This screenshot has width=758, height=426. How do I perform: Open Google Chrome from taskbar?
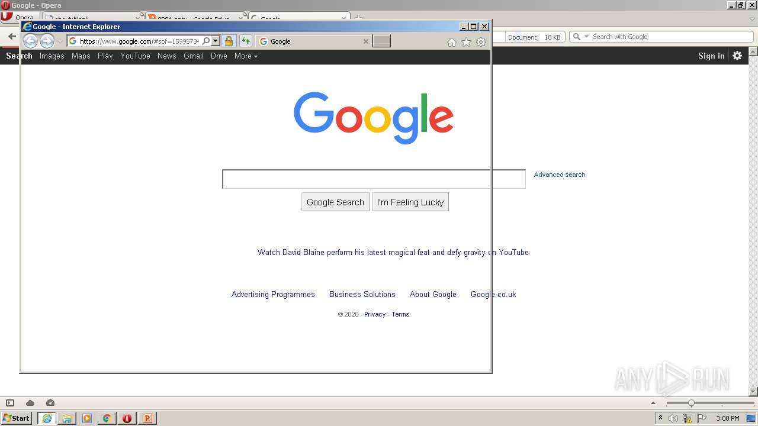coord(107,418)
